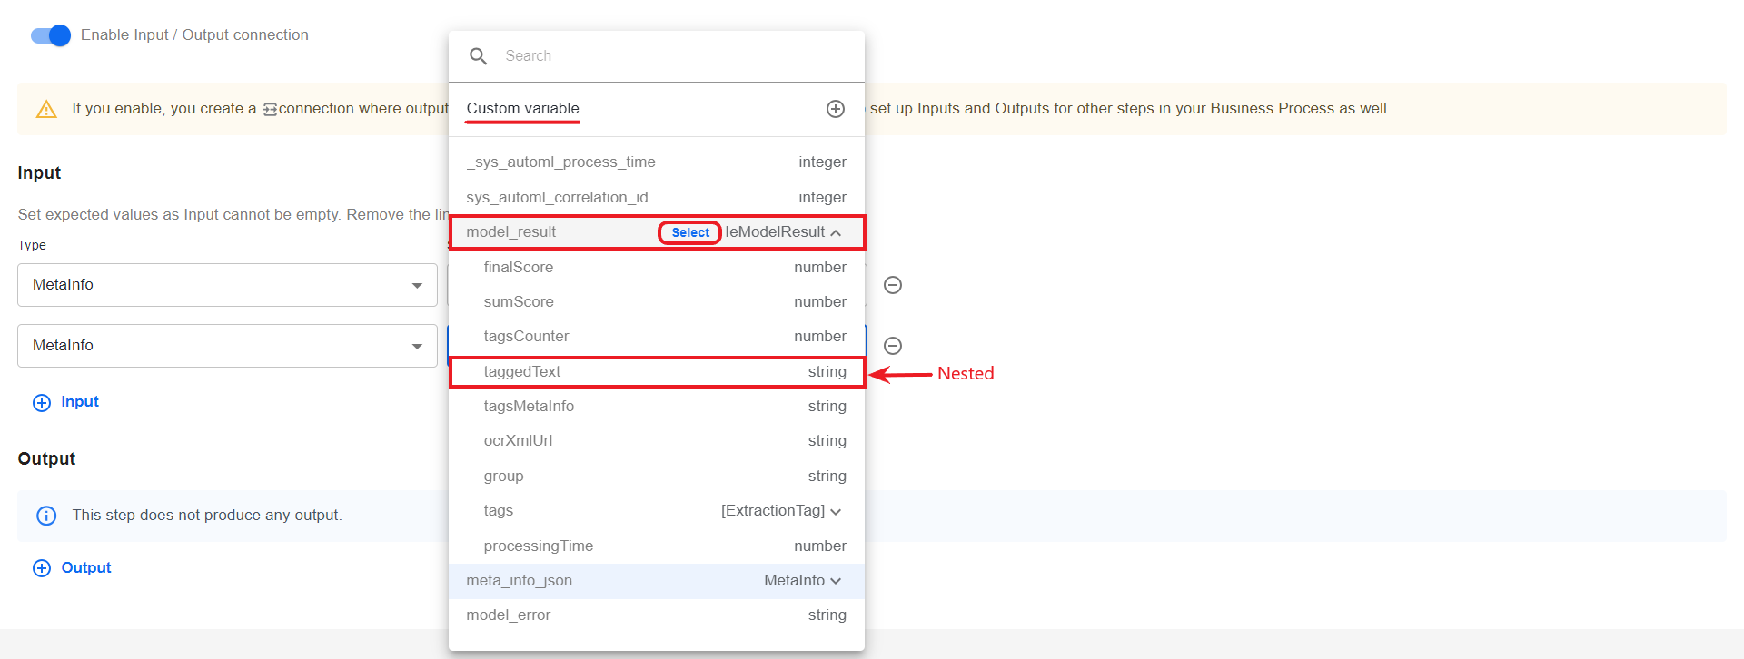Select sys_automl_correlation_id variable
This screenshot has height=659, width=1744.
point(657,198)
